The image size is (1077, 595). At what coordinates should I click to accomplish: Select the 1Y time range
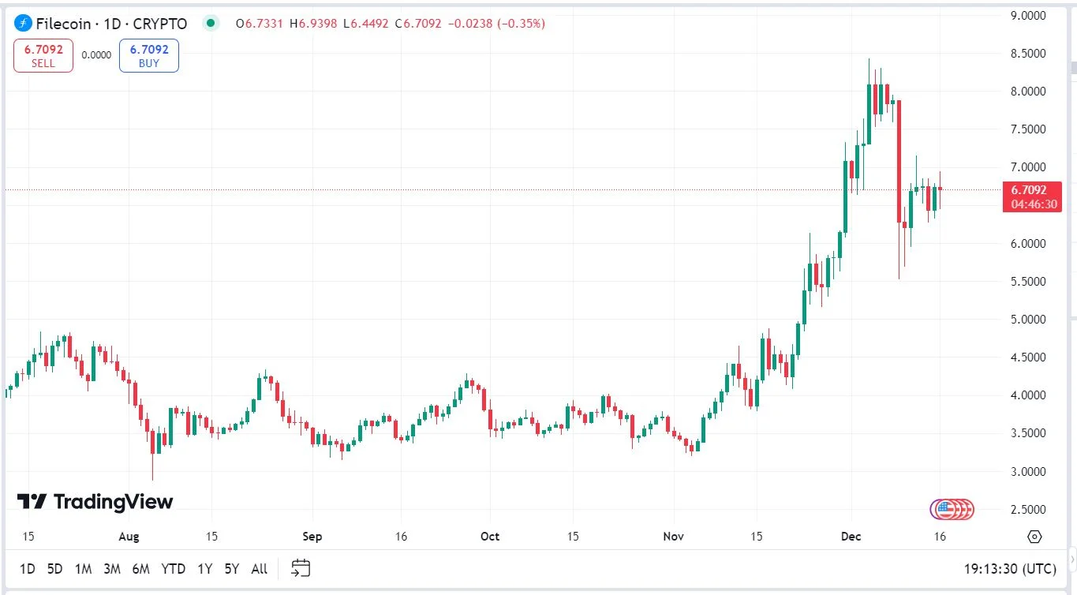click(205, 569)
